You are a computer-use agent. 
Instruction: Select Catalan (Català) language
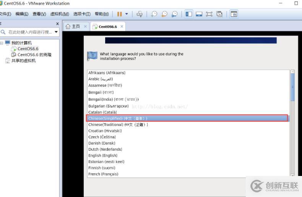188,112
